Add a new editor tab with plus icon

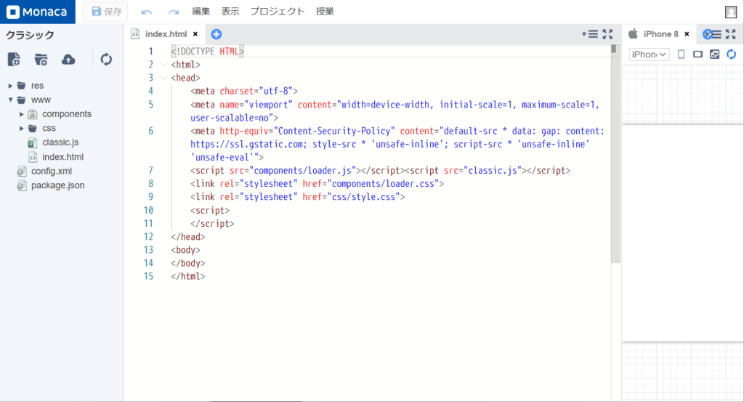pyautogui.click(x=216, y=34)
